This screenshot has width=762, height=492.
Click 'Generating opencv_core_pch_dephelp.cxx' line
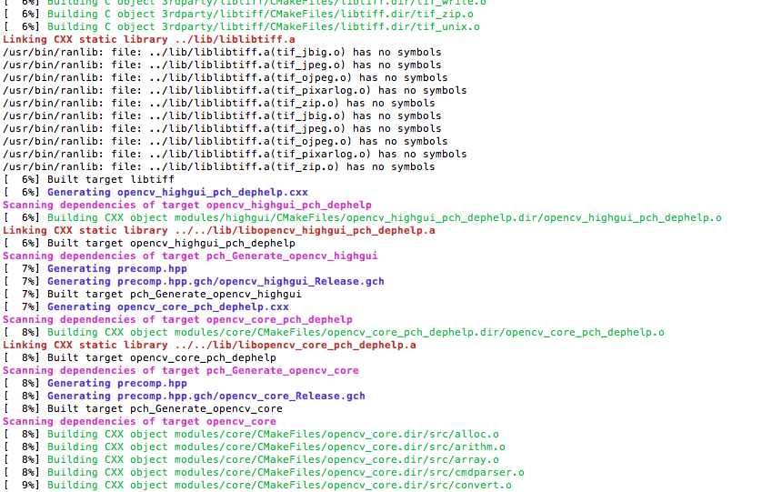[145, 306]
